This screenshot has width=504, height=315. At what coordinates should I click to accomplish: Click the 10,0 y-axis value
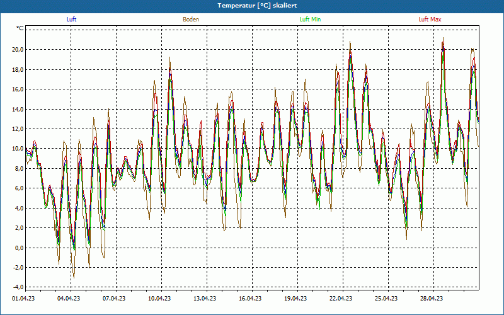[x=18, y=149]
